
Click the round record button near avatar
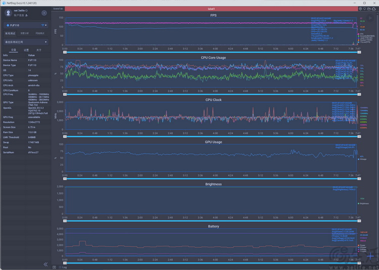[x=44, y=13]
